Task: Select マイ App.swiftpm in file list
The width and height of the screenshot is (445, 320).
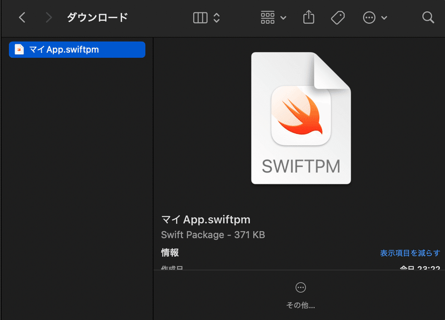Action: pos(77,49)
